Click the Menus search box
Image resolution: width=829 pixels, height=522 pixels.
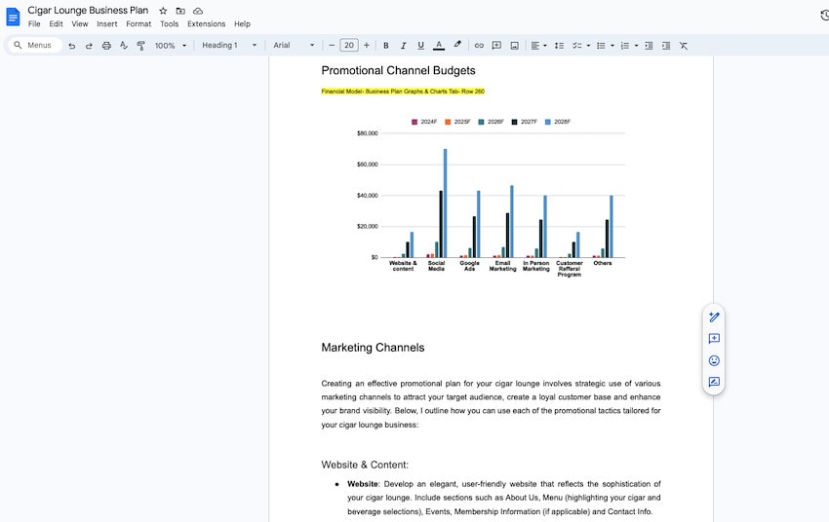[35, 46]
